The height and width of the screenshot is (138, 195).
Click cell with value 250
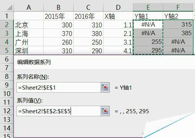point(88,42)
